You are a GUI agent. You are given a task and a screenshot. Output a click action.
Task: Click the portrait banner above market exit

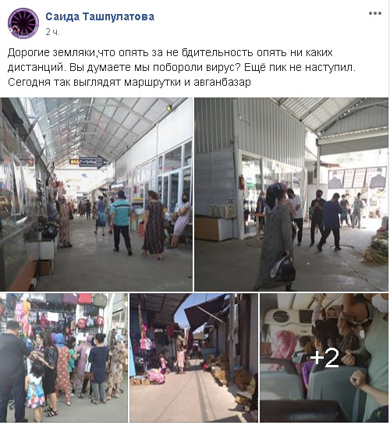[x=357, y=178]
